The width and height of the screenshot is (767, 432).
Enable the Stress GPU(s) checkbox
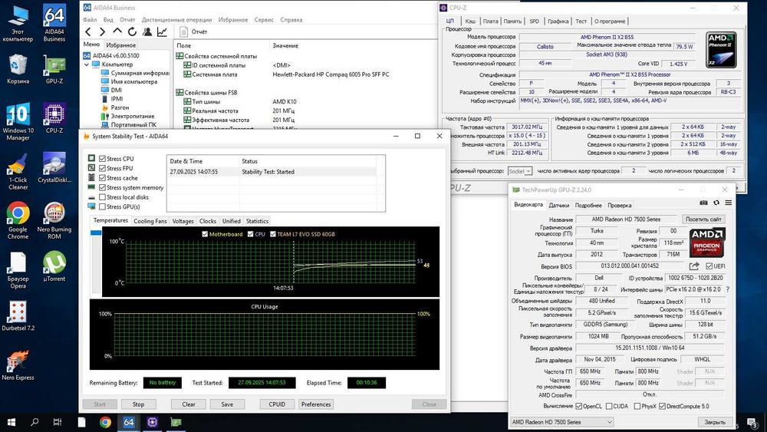[102, 207]
